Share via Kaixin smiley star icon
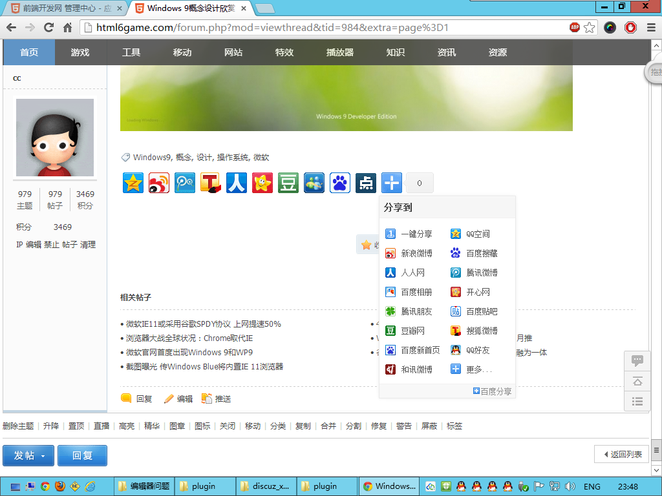The width and height of the screenshot is (662, 496). 262,183
